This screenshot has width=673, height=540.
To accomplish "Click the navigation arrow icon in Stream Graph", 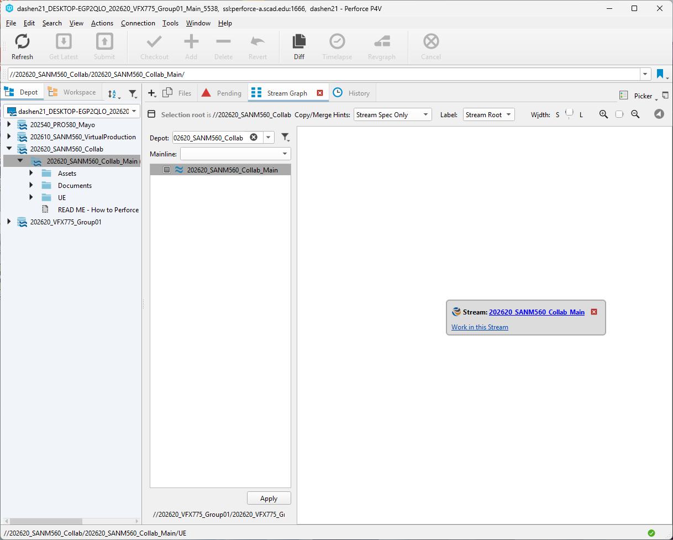I will pyautogui.click(x=659, y=114).
